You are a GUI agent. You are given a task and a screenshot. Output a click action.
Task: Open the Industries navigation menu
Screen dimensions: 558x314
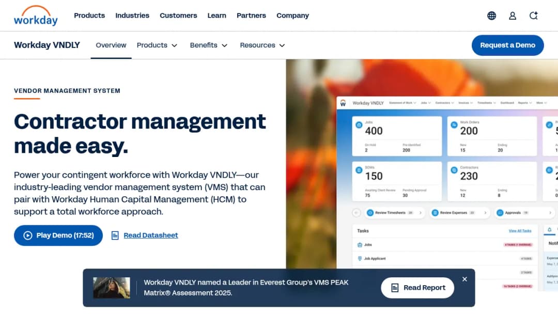coord(132,15)
